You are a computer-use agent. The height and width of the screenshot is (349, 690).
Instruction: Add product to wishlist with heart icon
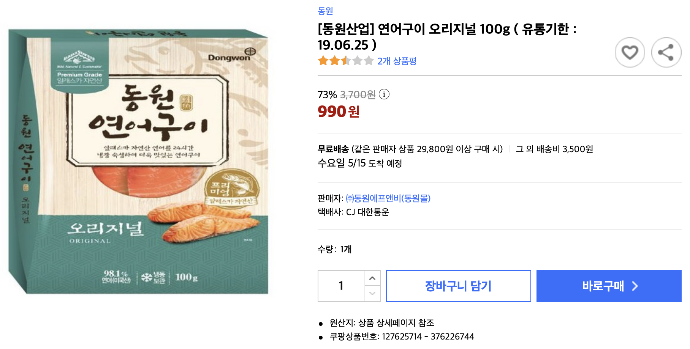pyautogui.click(x=630, y=52)
